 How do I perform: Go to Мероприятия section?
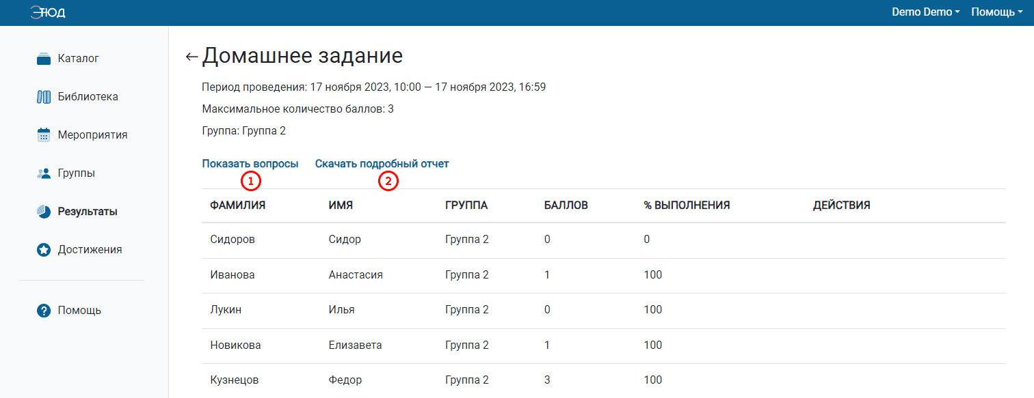tap(92, 135)
